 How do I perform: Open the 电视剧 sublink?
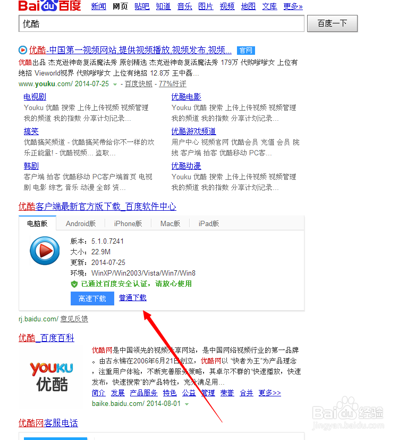click(35, 97)
